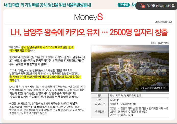Click the aerial rendering image of 왕숙 complex
This screenshot has height=124, width=177.
pos(130,68)
